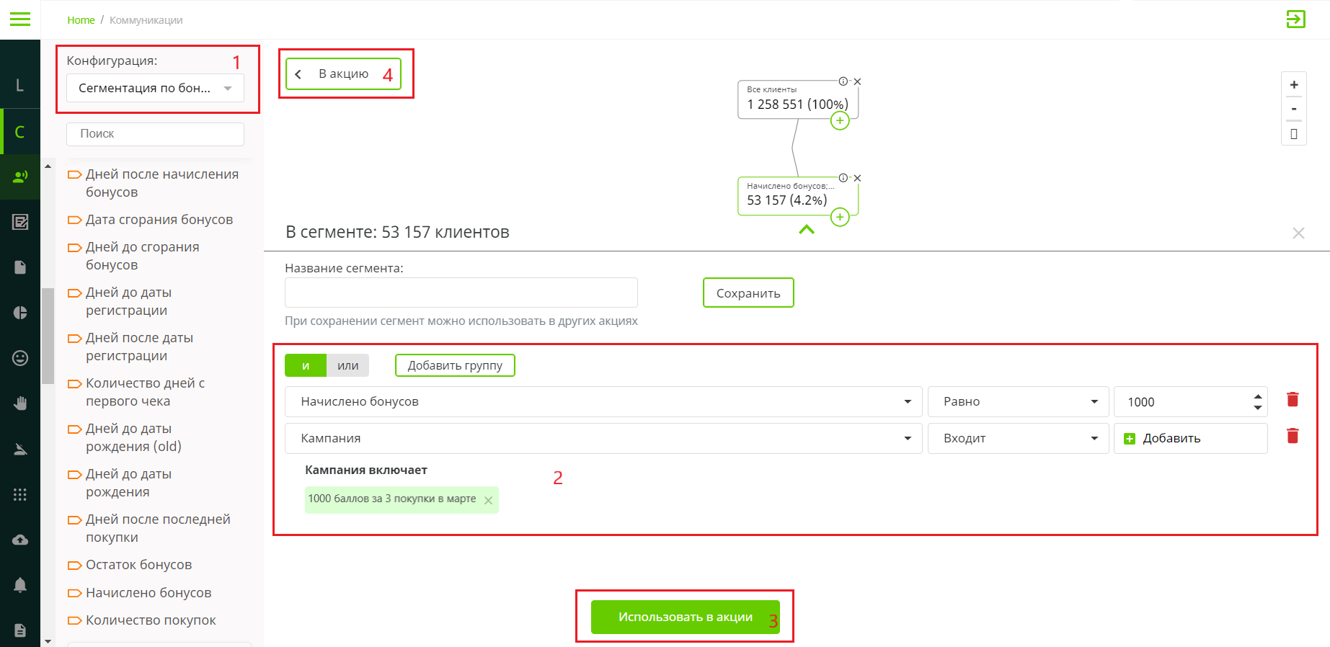Remove the '1000 баллов за 3 покупки' tag

pyautogui.click(x=488, y=500)
